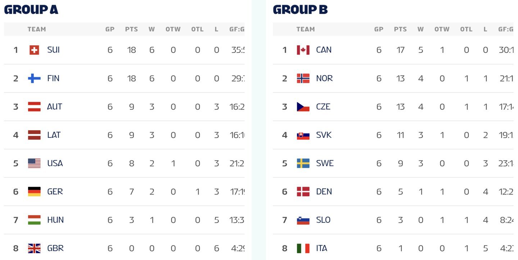Screen dimensions: 518x260
Task: Click the OTW column header in Group B
Action: tap(442, 29)
